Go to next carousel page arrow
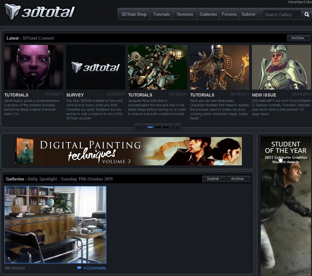 pyautogui.click(x=177, y=127)
